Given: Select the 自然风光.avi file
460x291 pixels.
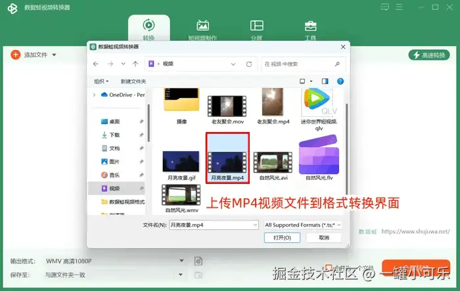Looking at the screenshot, I should [273, 166].
